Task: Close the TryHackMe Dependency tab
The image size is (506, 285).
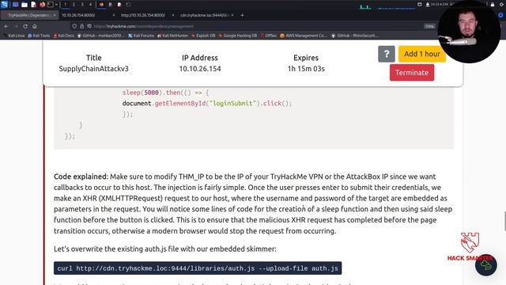Action: pyautogui.click(x=55, y=15)
